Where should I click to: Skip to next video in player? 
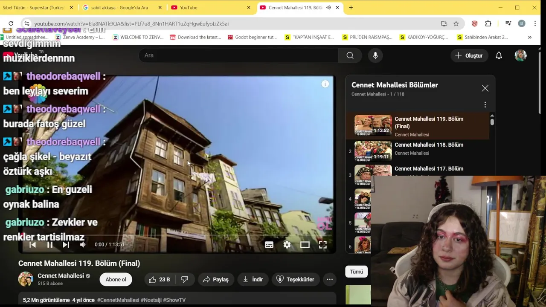click(66, 245)
